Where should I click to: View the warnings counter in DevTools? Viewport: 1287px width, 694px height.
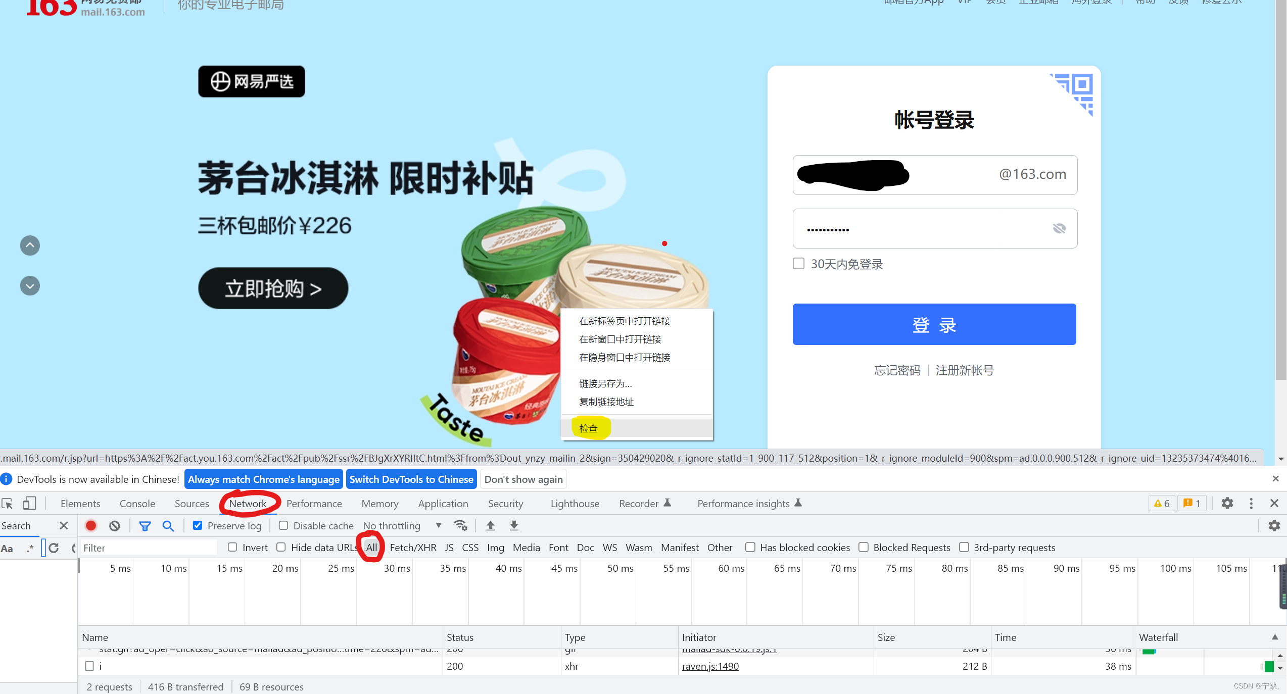1161,503
